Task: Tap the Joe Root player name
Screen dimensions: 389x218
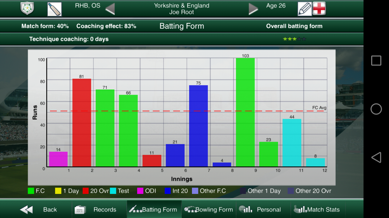Action: tap(182, 12)
